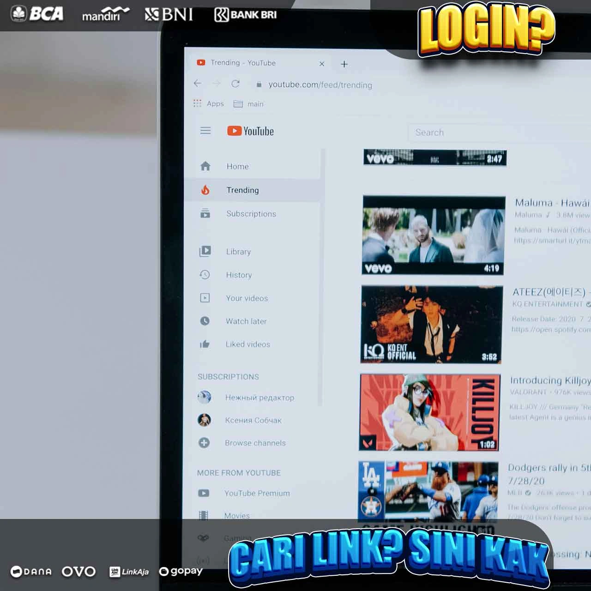Click the Library icon
The width and height of the screenshot is (591, 591).
(x=205, y=251)
